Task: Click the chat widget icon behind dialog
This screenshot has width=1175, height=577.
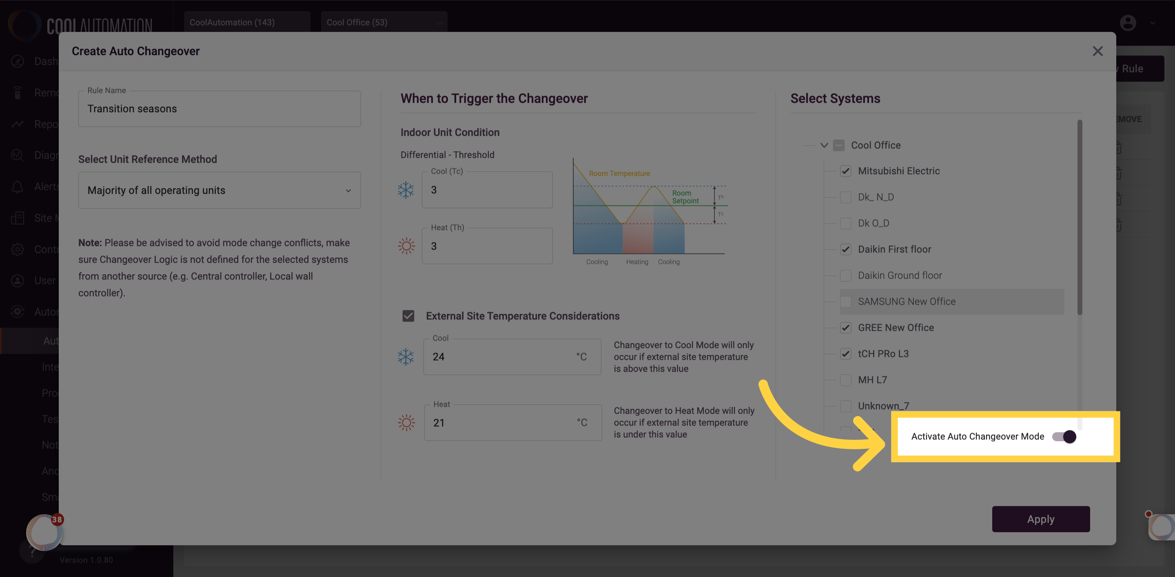Action: click(1161, 527)
